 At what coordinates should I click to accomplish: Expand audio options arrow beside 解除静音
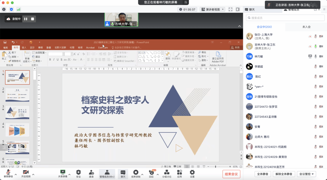[16, 175]
